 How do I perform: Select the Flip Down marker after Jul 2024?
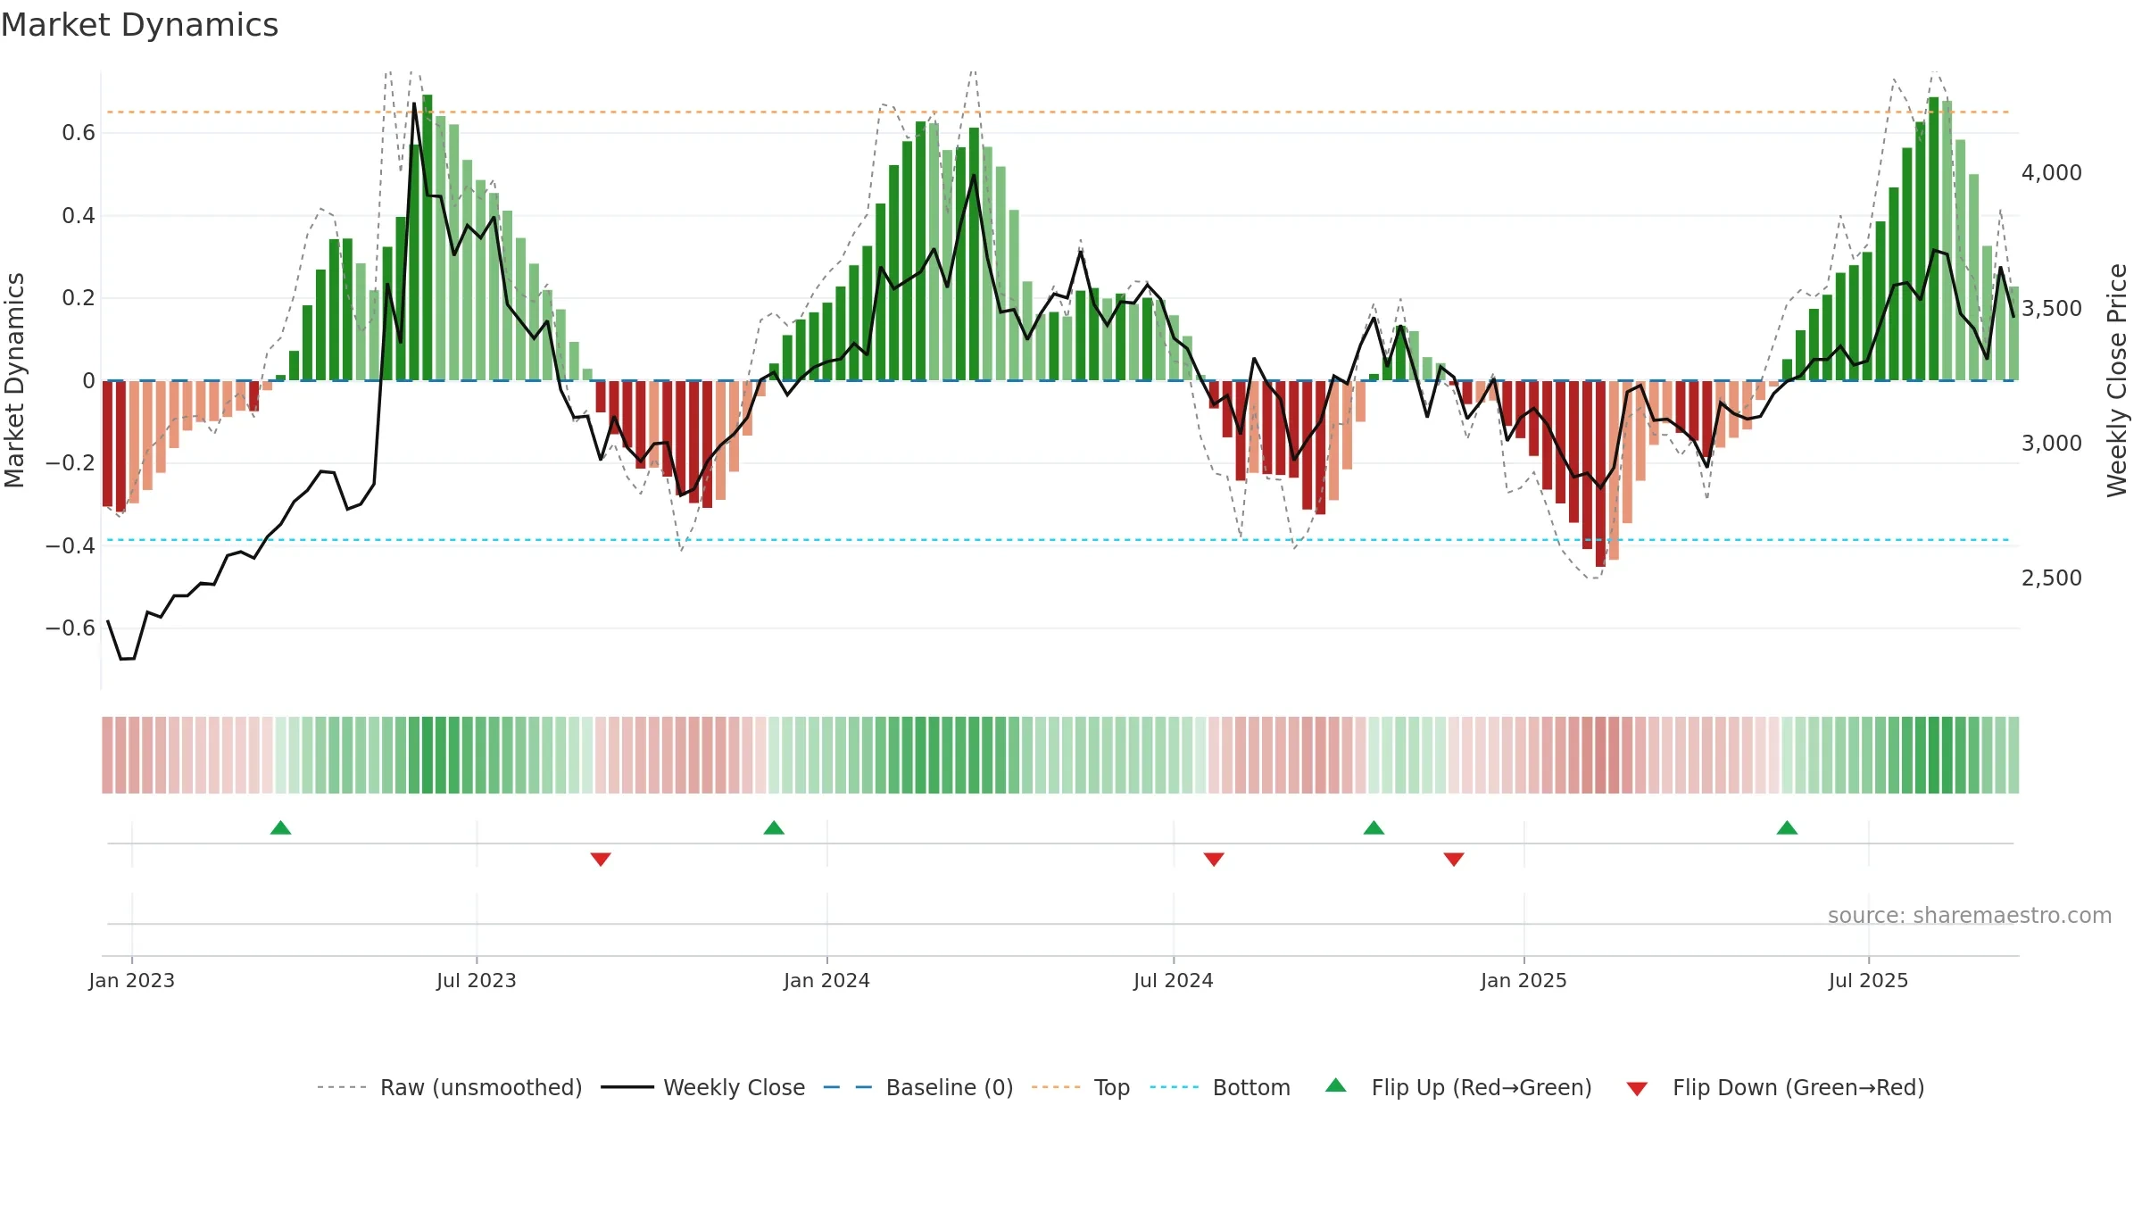[1214, 859]
